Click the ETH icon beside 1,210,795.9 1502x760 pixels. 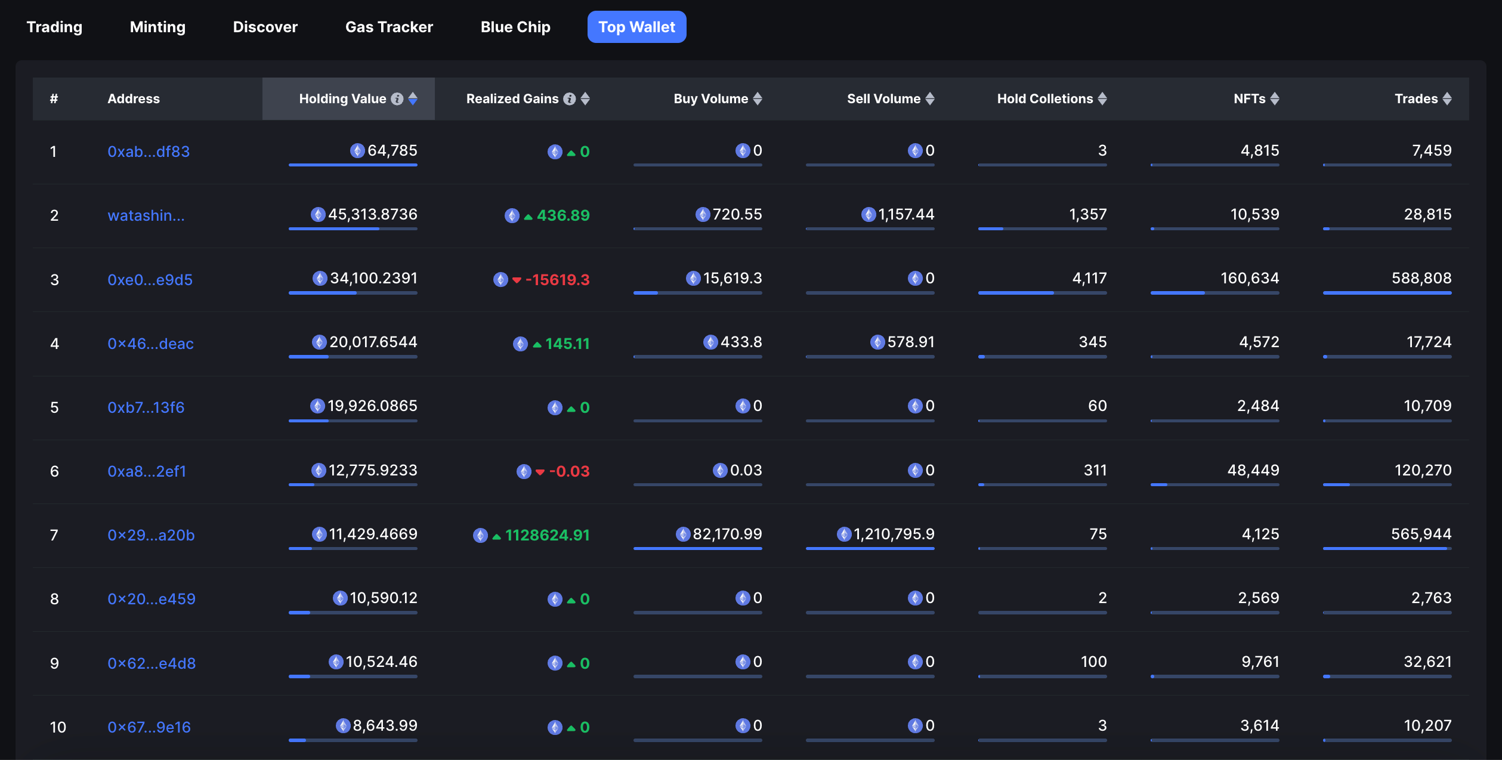click(844, 535)
